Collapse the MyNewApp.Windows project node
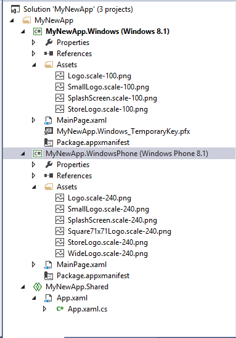236x338 pixels. point(23,32)
